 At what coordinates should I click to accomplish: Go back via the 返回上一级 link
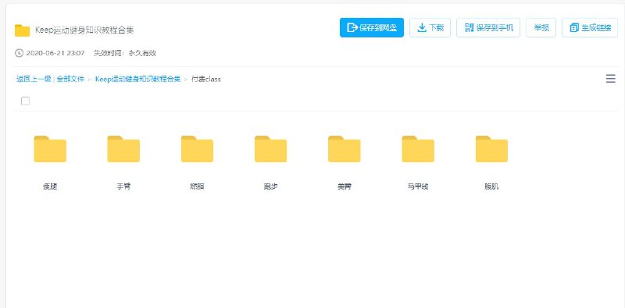coord(34,79)
